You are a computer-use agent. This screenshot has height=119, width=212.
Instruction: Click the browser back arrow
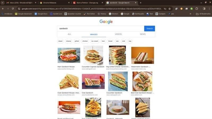(x=3, y=9)
